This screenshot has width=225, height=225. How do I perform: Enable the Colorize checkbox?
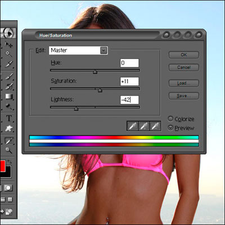(170, 119)
